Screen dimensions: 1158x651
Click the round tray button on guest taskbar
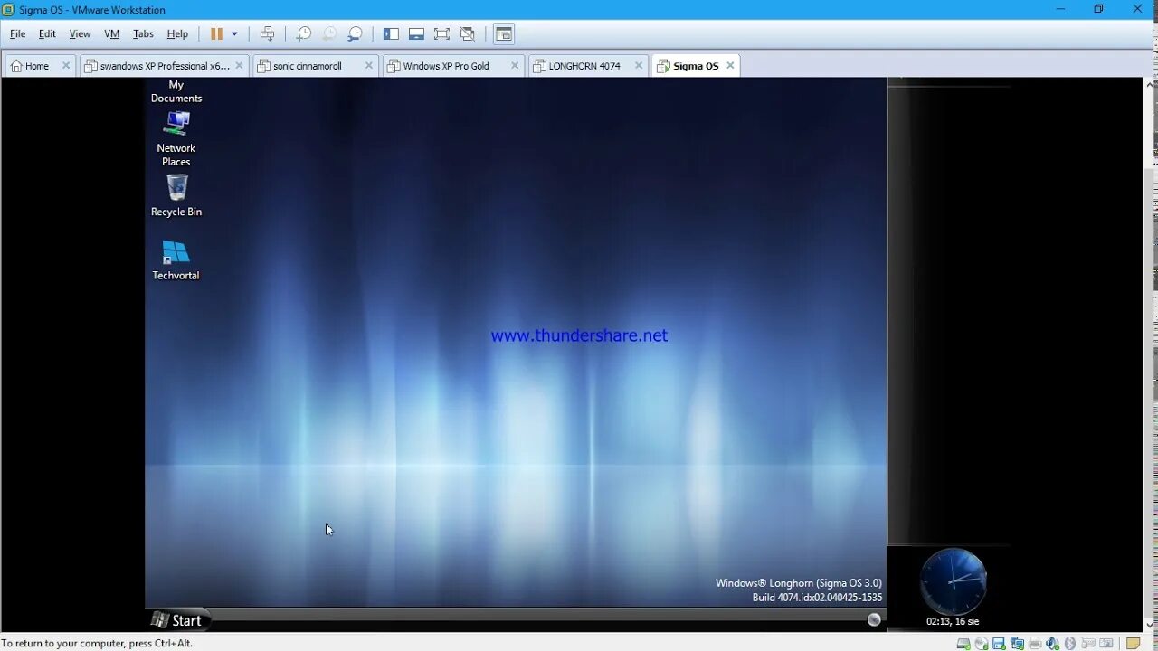[x=874, y=619]
